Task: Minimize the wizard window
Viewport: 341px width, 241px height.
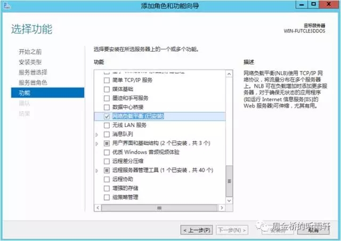Action: 302,5
